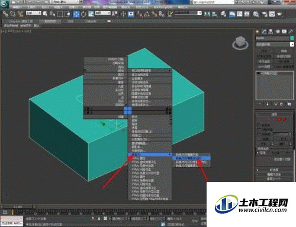The width and height of the screenshot is (296, 227).
Task: Toggle the Selection Lock icon in status bar
Action: (99, 219)
